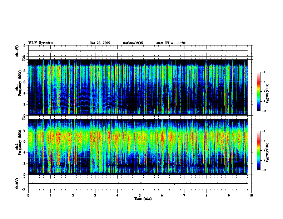Viewport: 283px width, 219px height.
Task: Click time axis tick label "9"
Action: (x=229, y=195)
